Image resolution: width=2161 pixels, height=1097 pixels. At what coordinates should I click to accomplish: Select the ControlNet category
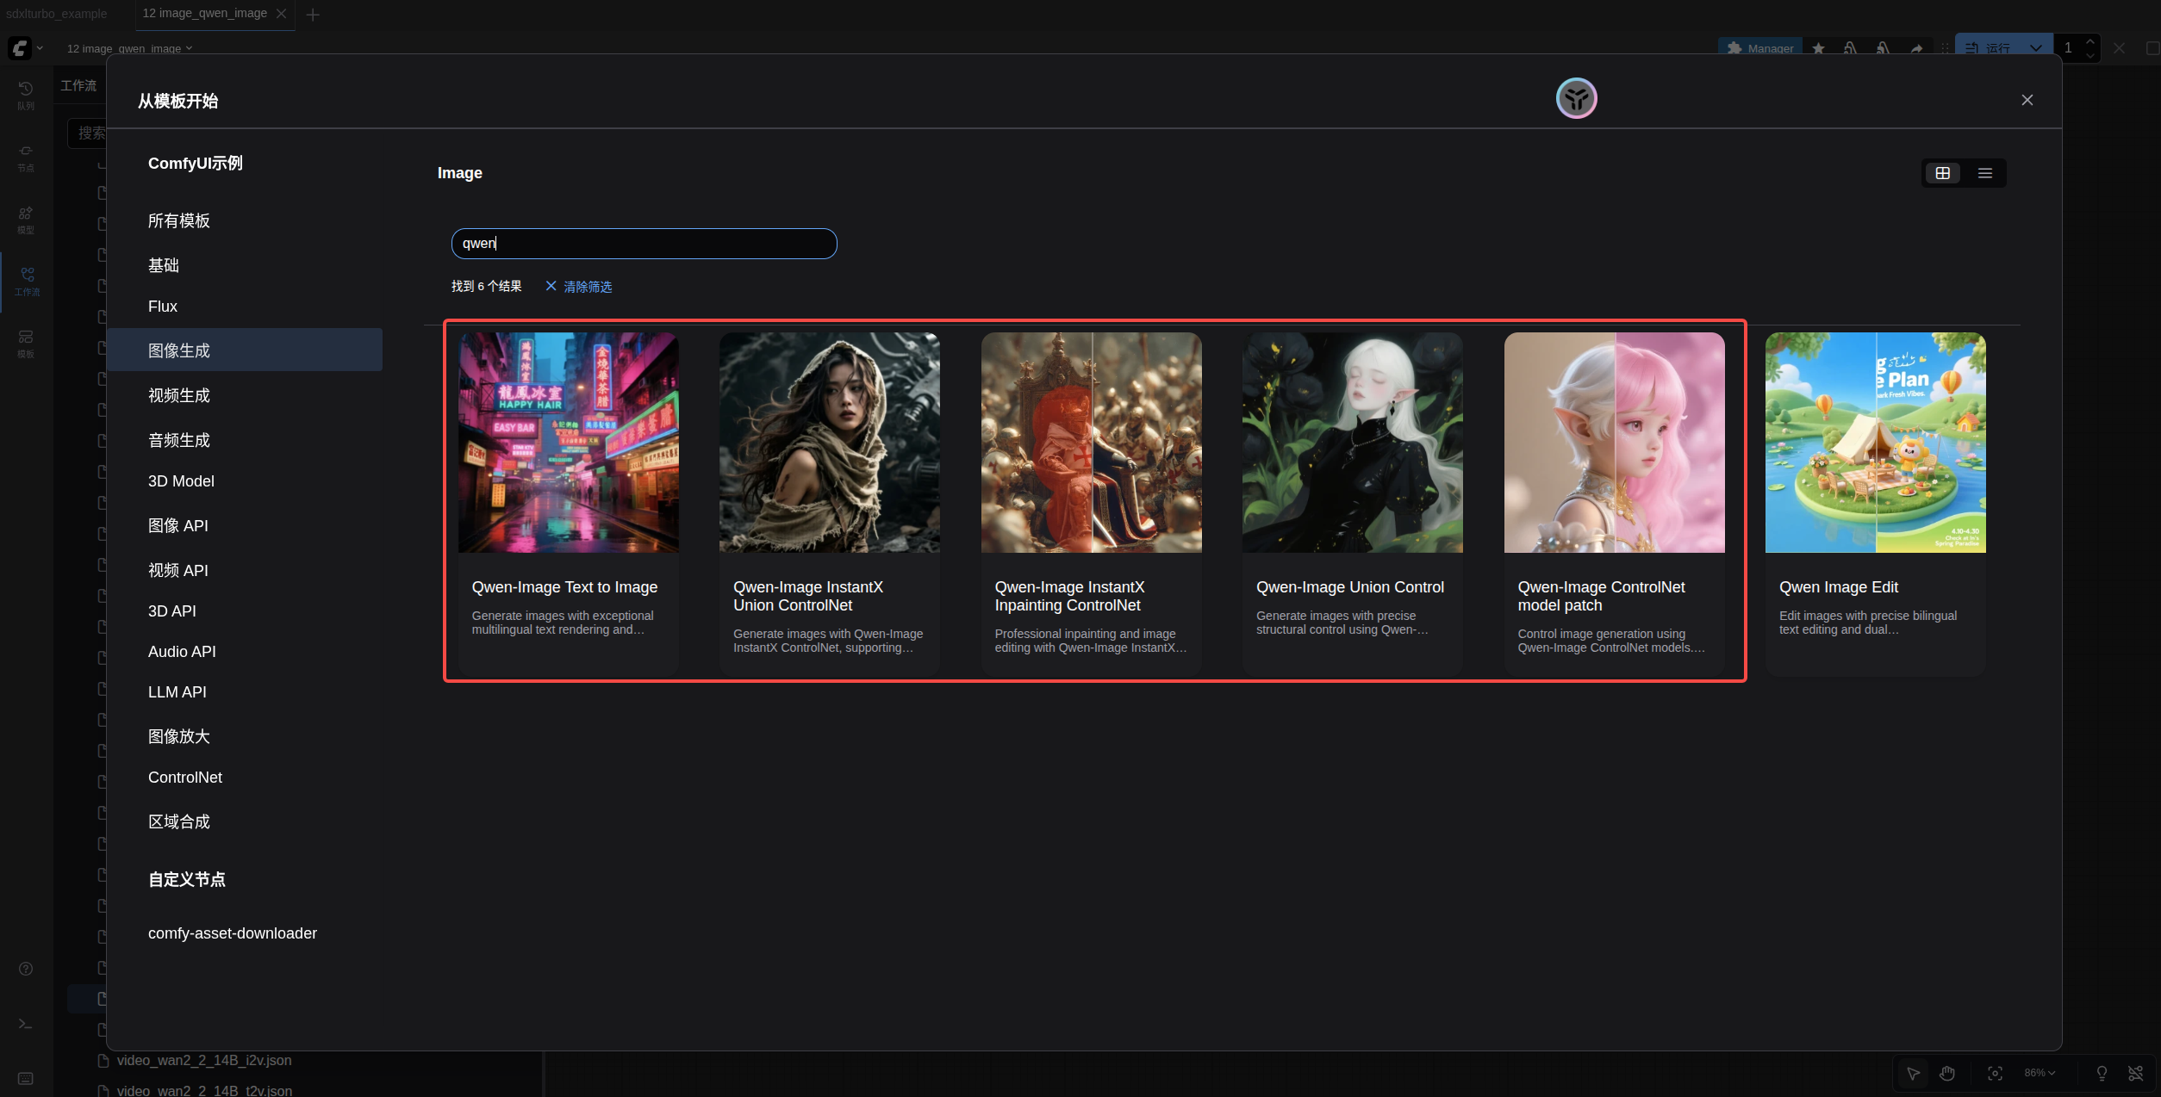[x=245, y=778]
